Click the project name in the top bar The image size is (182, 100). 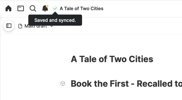(x=82, y=8)
